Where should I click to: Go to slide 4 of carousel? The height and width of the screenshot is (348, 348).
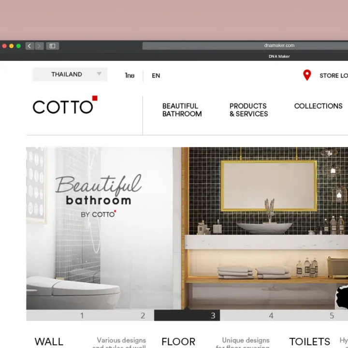[x=271, y=315]
